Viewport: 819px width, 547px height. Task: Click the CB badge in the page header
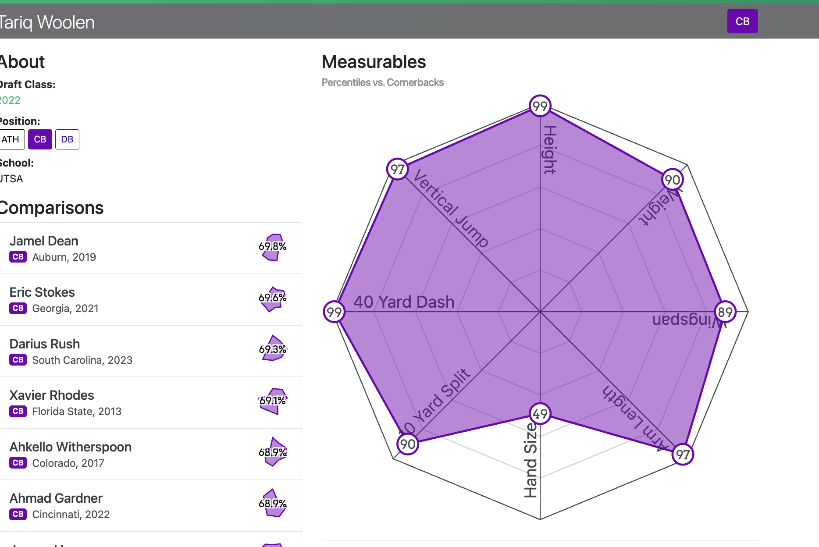coord(742,21)
